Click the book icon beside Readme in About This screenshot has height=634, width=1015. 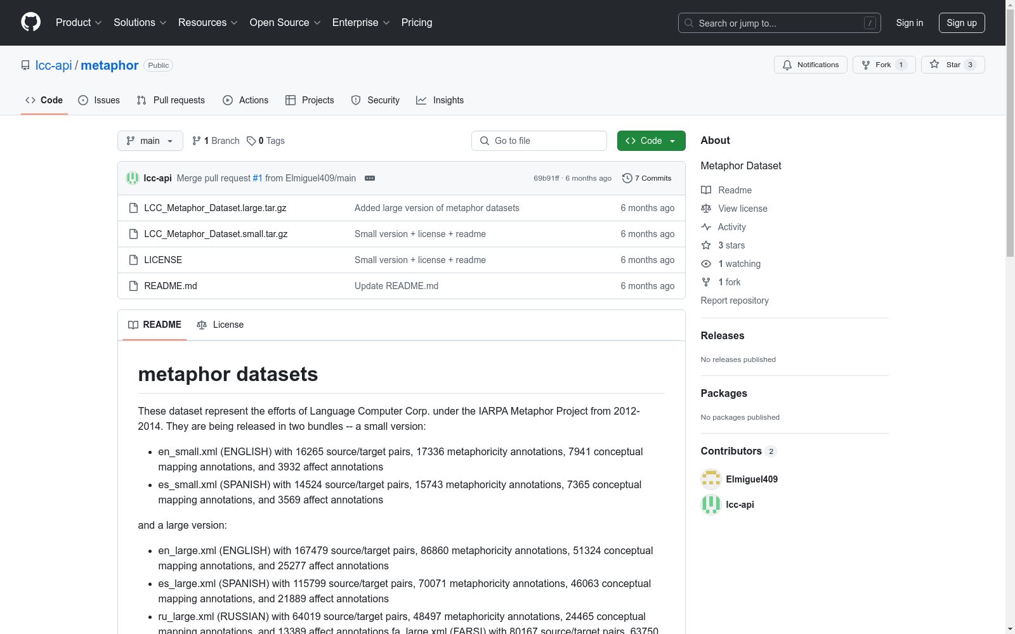pos(706,190)
